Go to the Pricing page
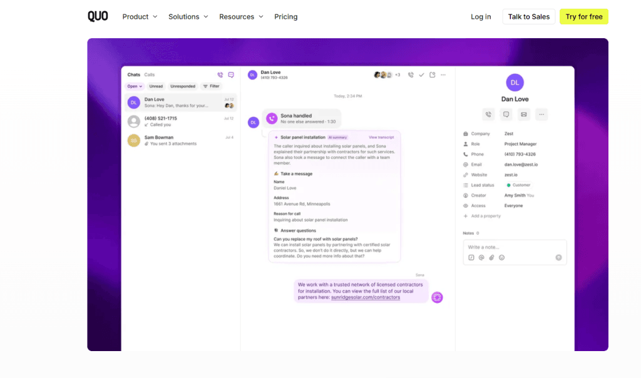This screenshot has width=641, height=378. pyautogui.click(x=285, y=17)
